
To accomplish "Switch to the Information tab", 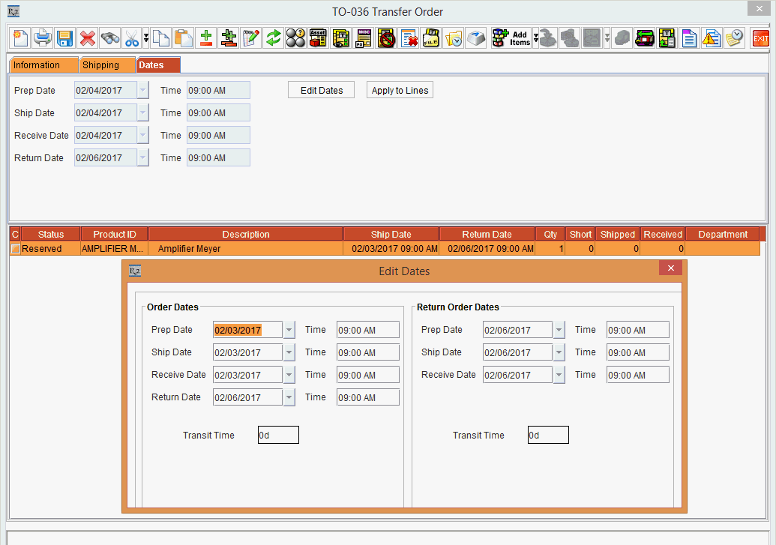I will coord(43,65).
